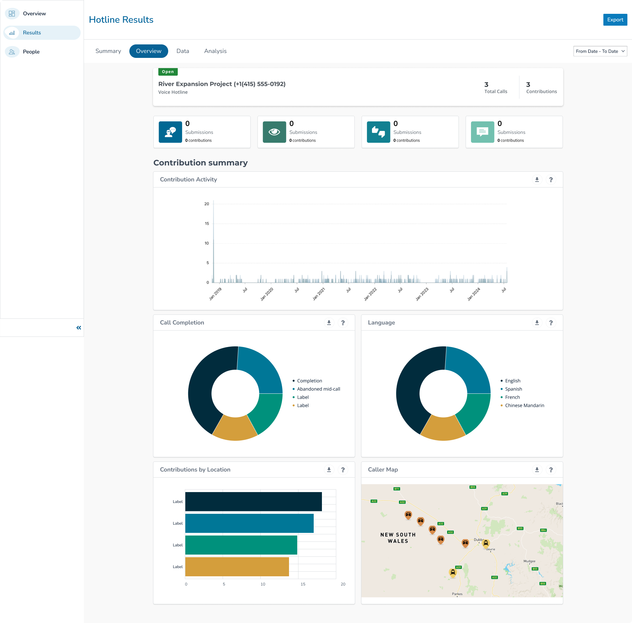
Task: Download the Call Completion chart
Action: (x=329, y=323)
